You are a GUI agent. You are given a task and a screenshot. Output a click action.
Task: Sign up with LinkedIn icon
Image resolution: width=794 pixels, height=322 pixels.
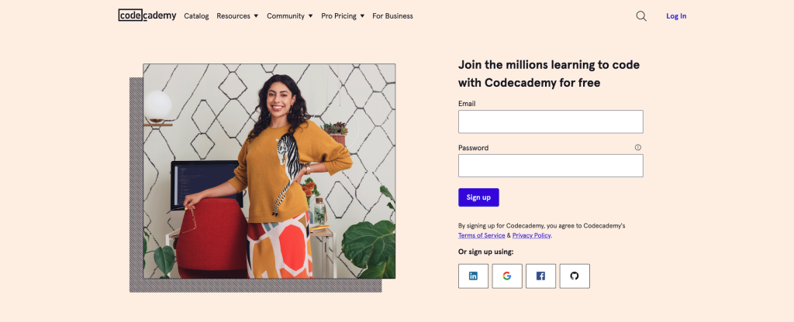click(474, 276)
